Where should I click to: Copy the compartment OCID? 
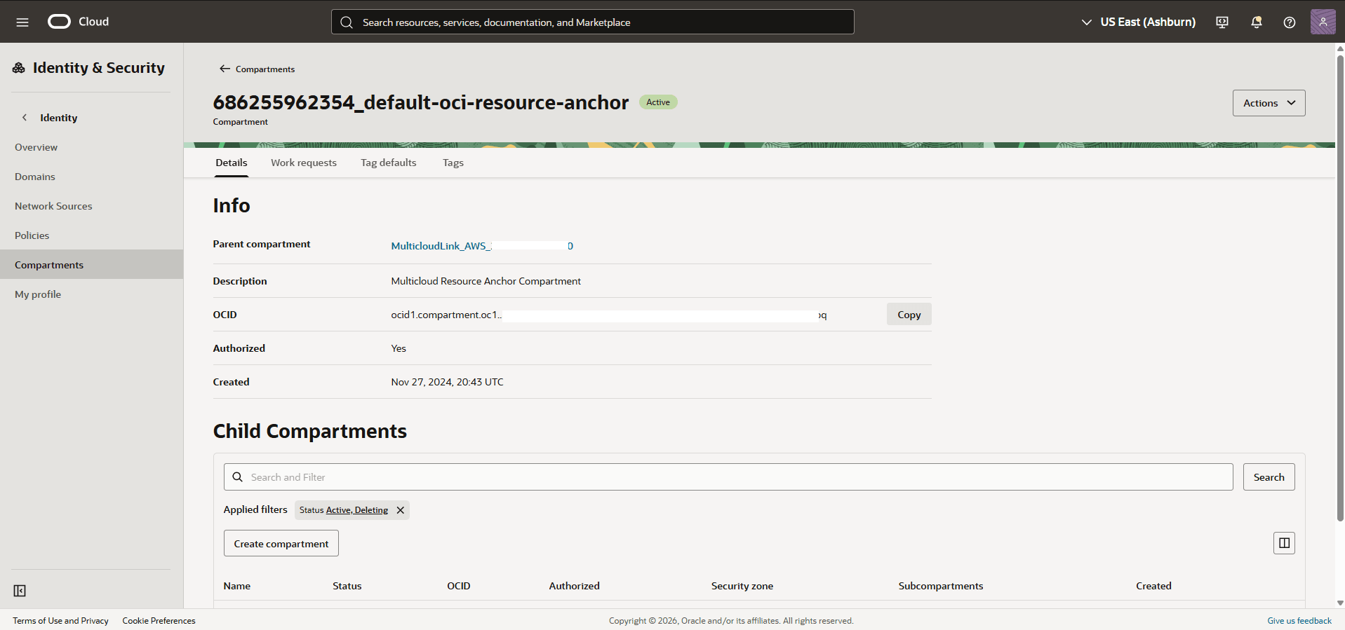click(x=909, y=315)
